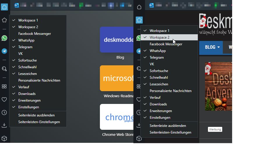Open Chrome Web Store speed dial tile
The height and width of the screenshot is (144, 263).
(x=117, y=117)
